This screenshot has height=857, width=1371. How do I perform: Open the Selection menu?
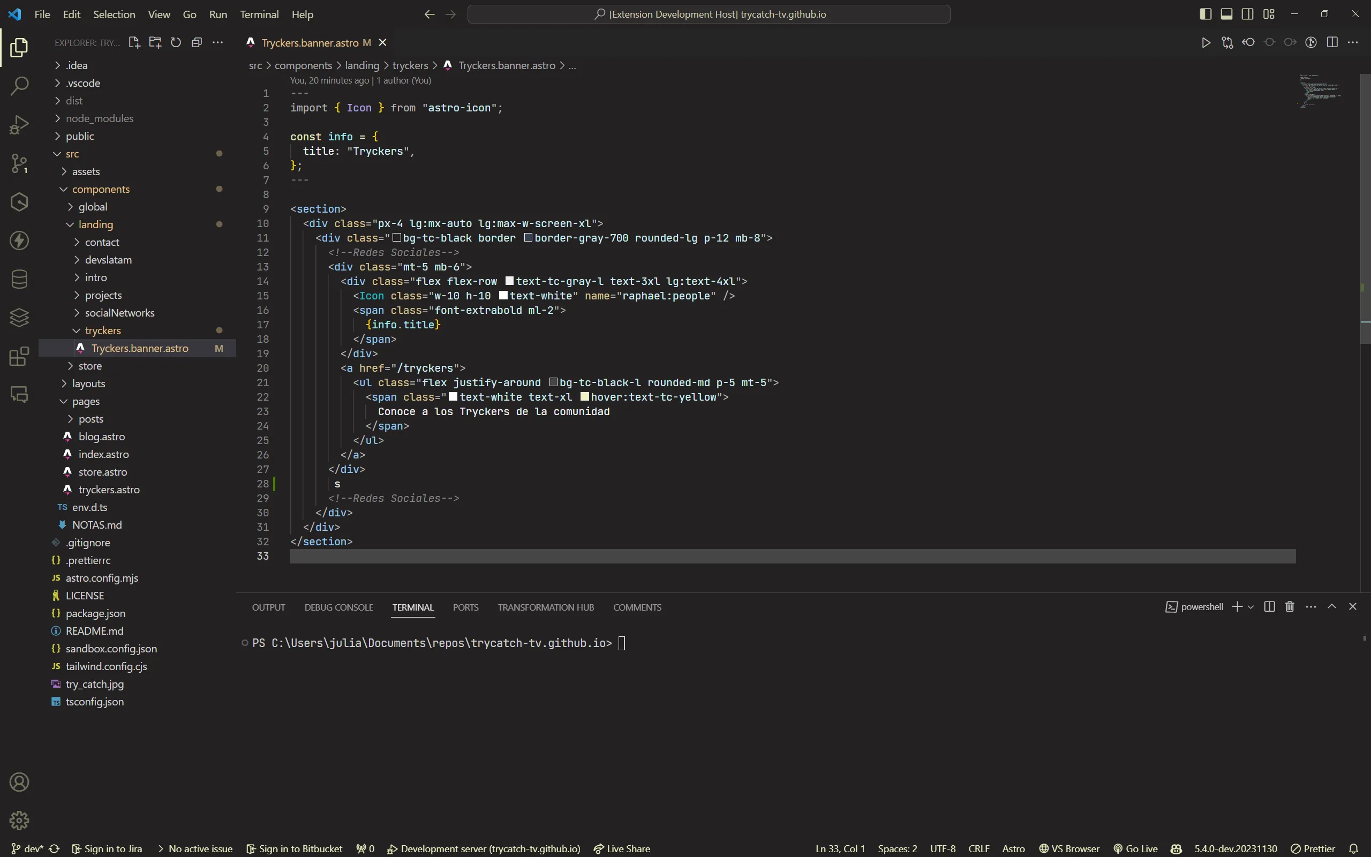(114, 14)
